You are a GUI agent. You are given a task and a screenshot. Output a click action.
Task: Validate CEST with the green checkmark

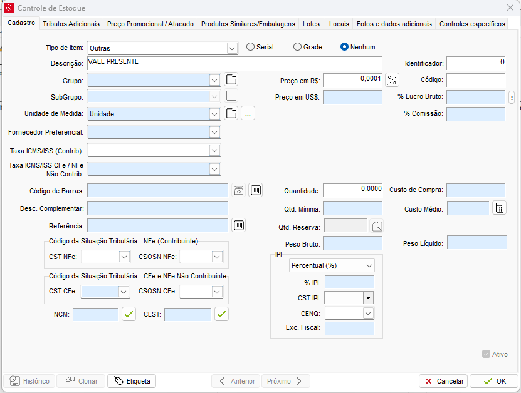[221, 314]
